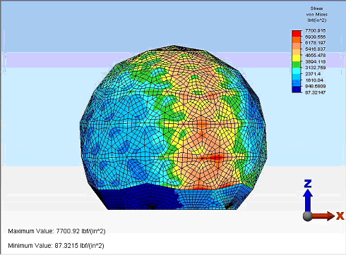Click the red X axis arrow

(x=324, y=216)
